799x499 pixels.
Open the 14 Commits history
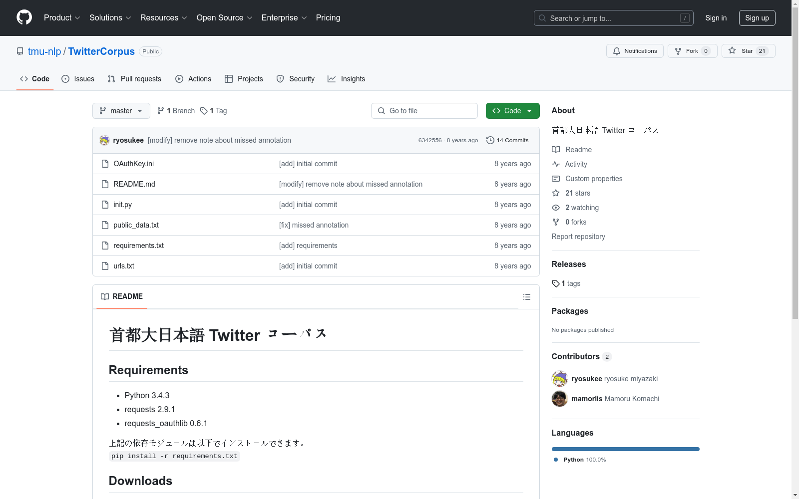coord(507,140)
